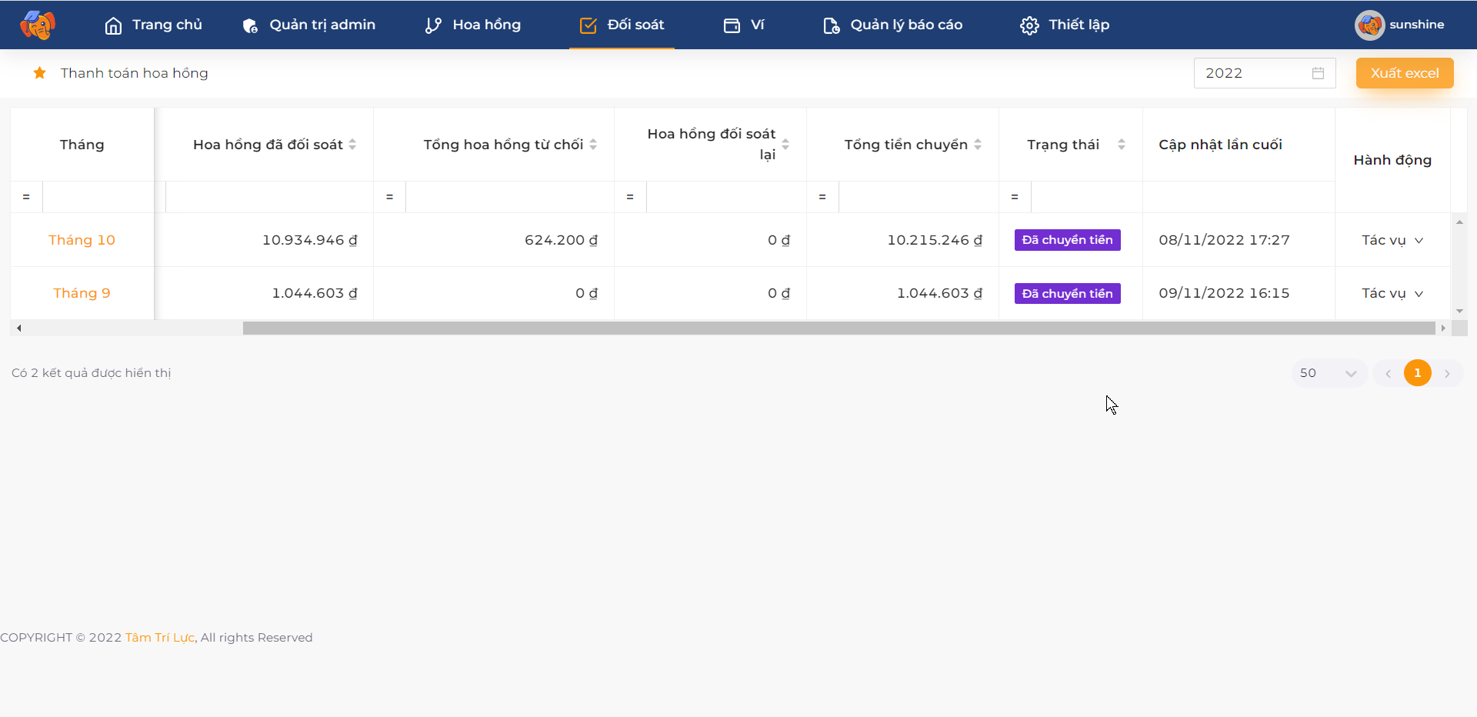Sort by Tổng hoa hồng từ chối

pyautogui.click(x=593, y=145)
